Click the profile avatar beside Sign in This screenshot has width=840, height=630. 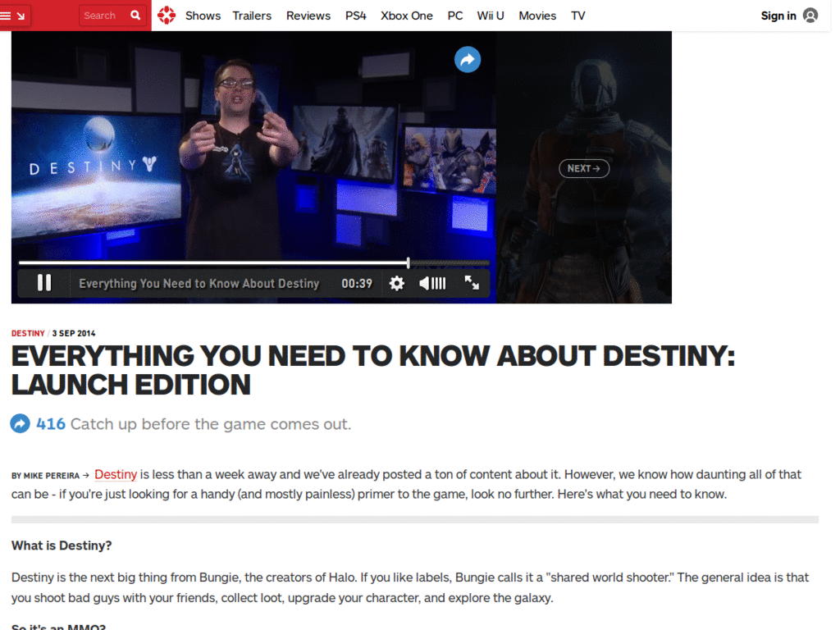810,15
